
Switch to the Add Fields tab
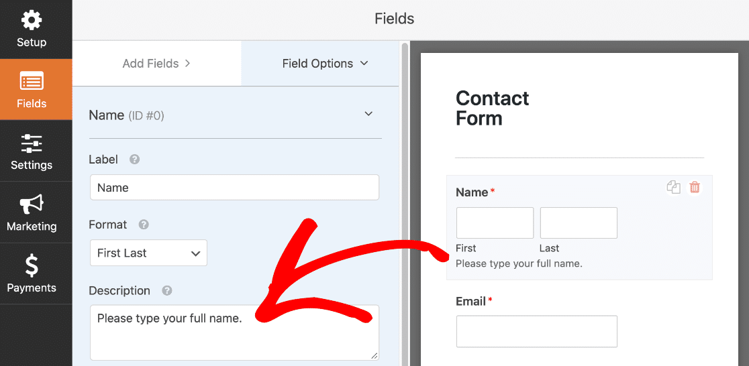tap(156, 64)
